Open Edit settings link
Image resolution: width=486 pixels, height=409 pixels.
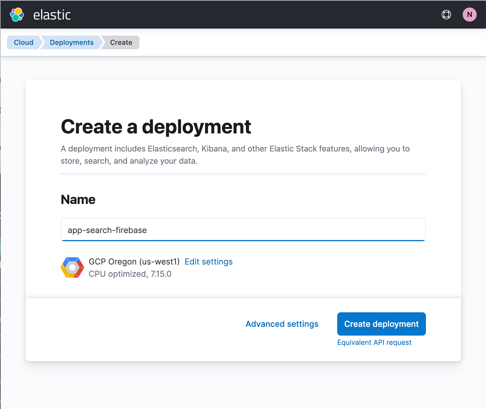(209, 262)
